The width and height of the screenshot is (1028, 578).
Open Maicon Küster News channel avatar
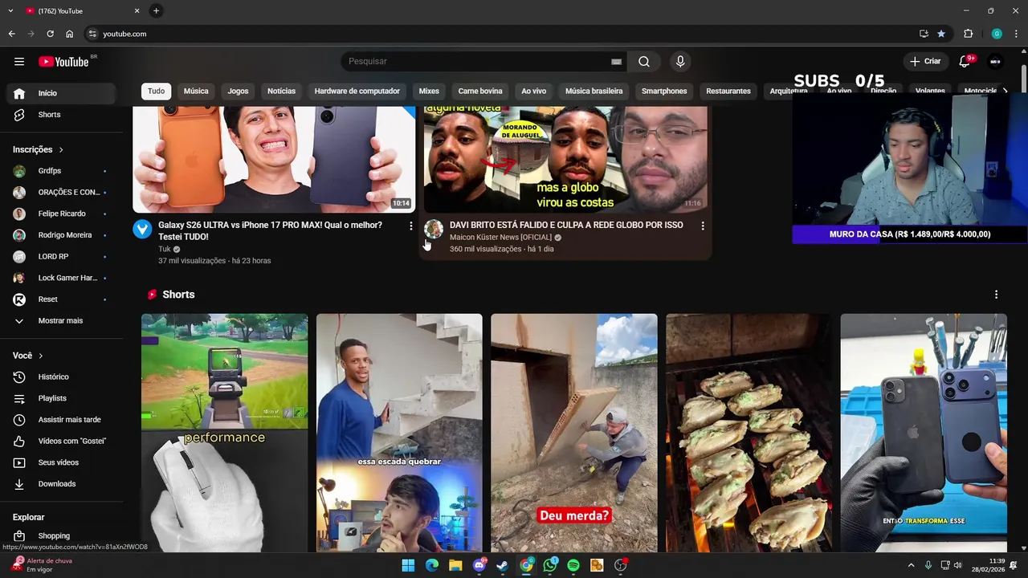(434, 229)
